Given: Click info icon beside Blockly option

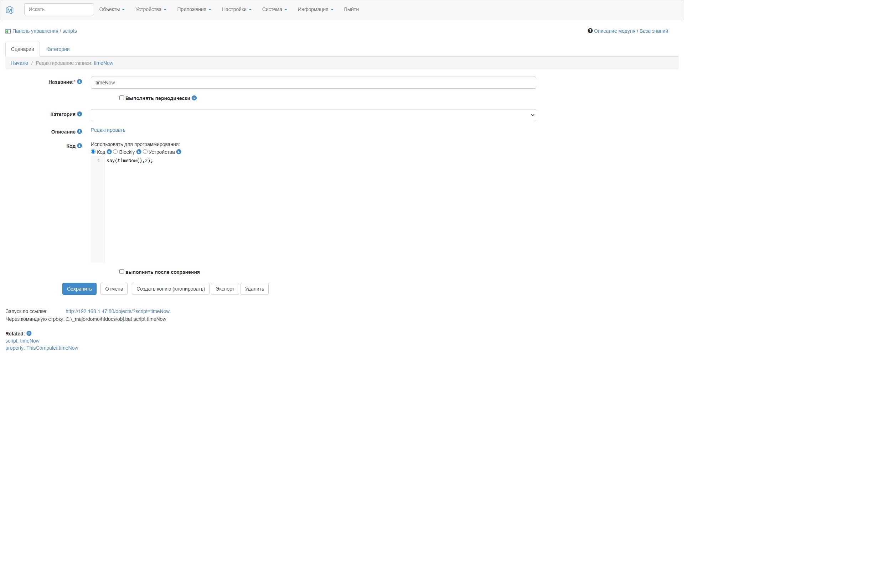Looking at the screenshot, I should coord(139,152).
